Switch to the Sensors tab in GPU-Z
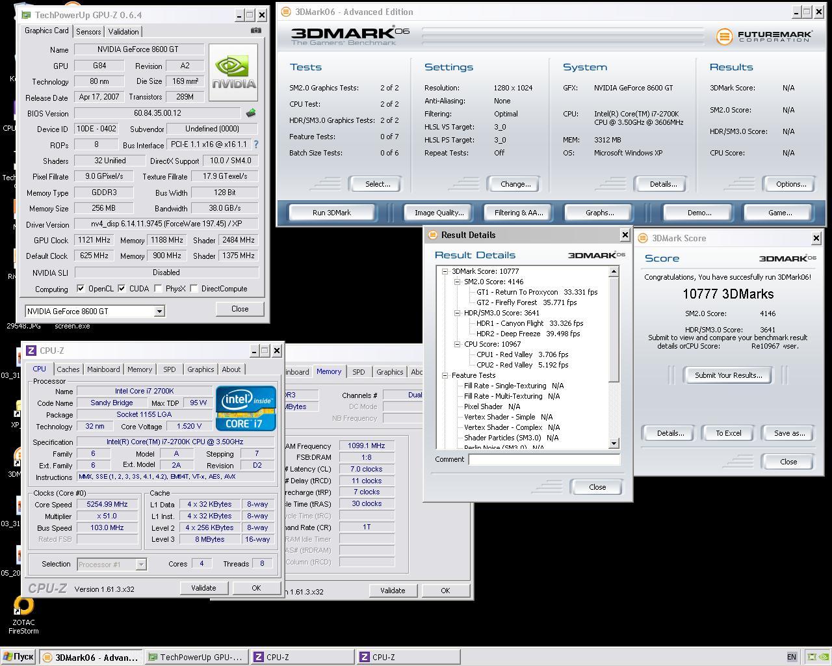Viewport: 832px width, 666px height. 88,32
